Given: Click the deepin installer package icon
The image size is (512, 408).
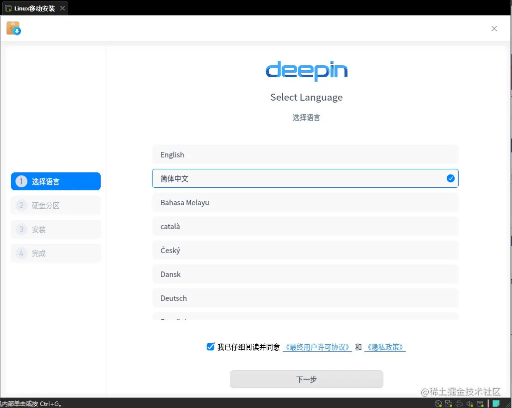Looking at the screenshot, I should 13,28.
